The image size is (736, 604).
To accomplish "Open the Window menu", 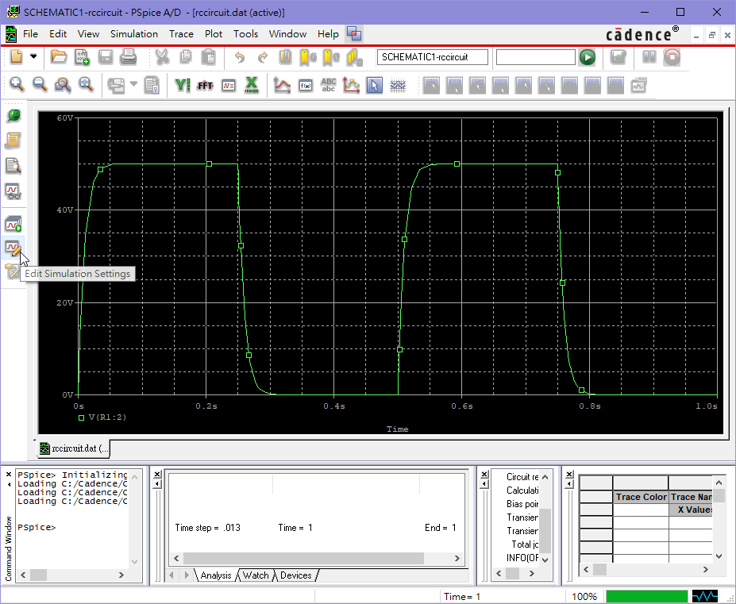I will tap(287, 34).
